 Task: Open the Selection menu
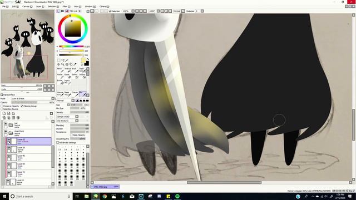[53, 7]
